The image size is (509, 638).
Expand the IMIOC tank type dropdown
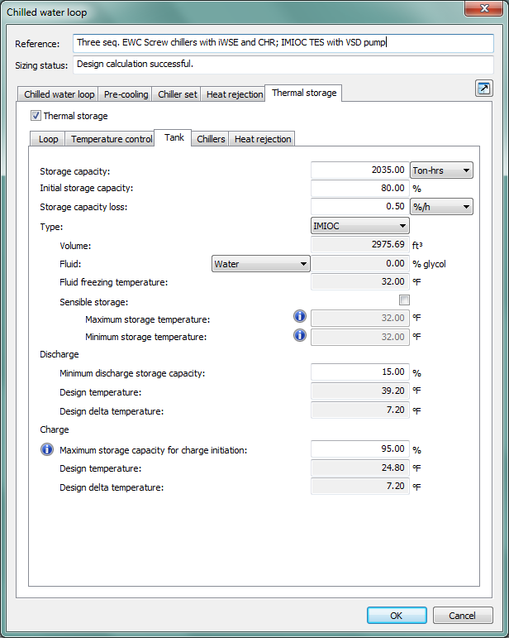tap(359, 225)
